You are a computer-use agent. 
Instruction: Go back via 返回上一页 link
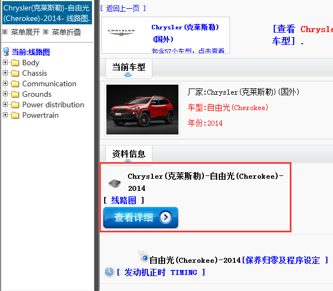click(123, 8)
